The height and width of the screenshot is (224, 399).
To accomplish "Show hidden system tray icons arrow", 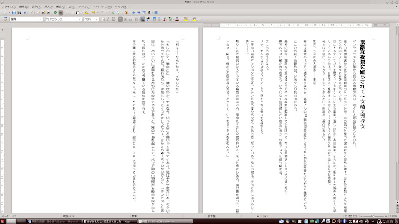I will pyautogui.click(x=373, y=222).
